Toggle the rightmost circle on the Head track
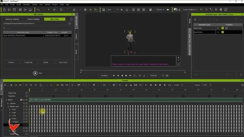Screen dimensions: 244x137 click(26, 113)
